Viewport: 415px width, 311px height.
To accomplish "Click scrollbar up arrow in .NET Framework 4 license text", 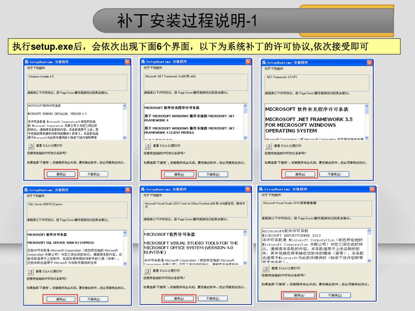I will (245, 106).
